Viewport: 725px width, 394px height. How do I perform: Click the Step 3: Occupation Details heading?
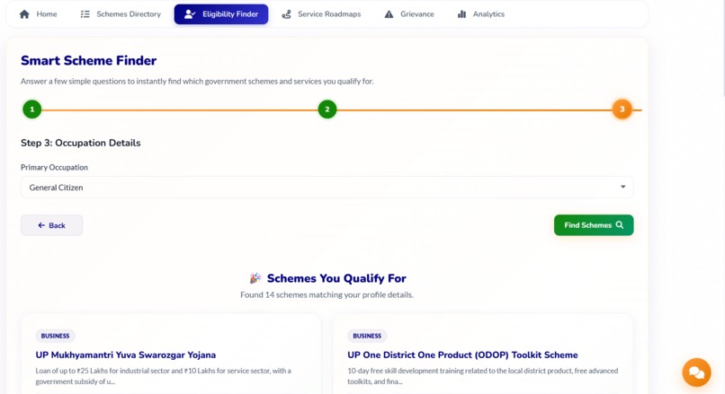click(x=80, y=143)
